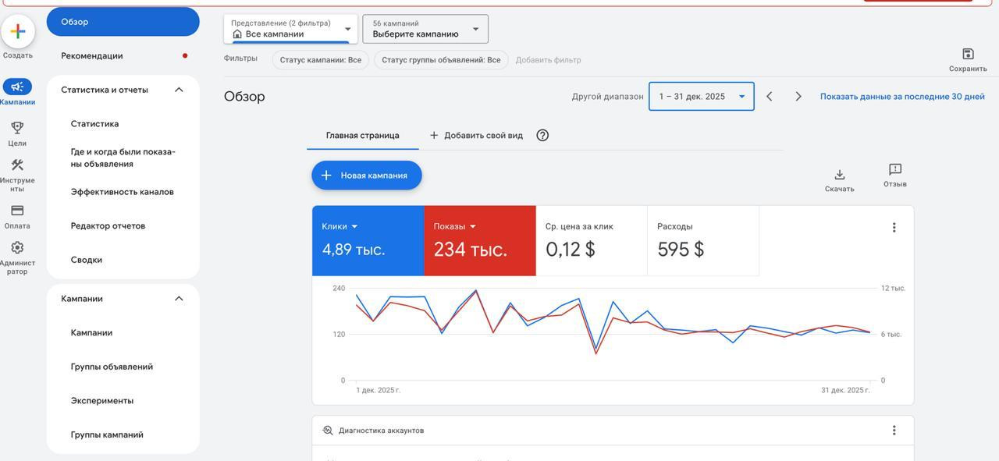Collapse the Кампании sidebar section

[x=179, y=299]
